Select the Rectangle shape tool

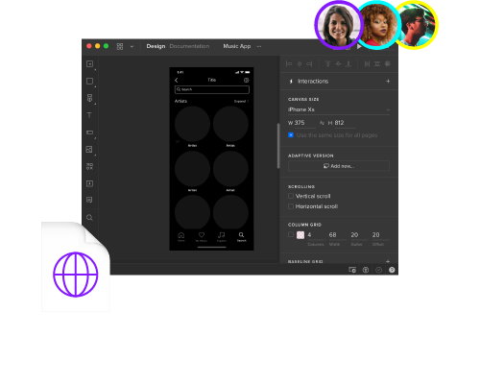pos(89,82)
